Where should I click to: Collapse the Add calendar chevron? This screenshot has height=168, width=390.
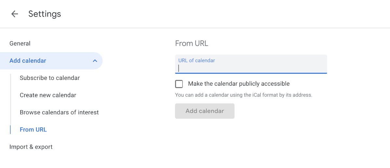[x=95, y=61]
